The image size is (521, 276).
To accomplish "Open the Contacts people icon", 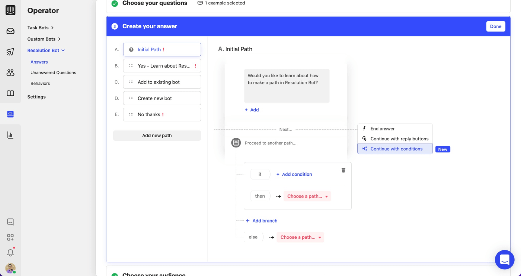I will [10, 72].
